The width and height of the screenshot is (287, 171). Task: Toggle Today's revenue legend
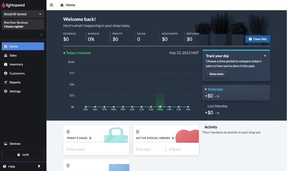(77, 53)
